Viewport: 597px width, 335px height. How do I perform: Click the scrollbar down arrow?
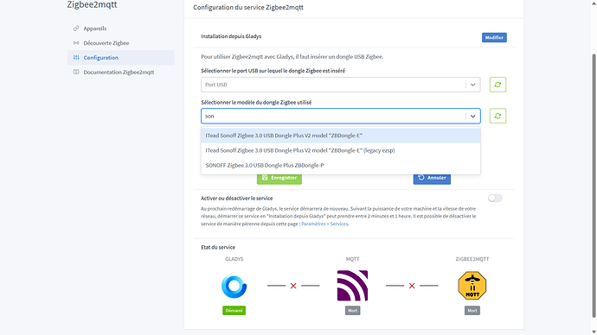click(x=594, y=332)
